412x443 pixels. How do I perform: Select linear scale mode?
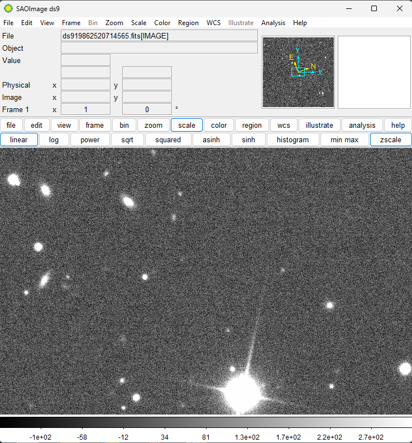[x=19, y=139]
